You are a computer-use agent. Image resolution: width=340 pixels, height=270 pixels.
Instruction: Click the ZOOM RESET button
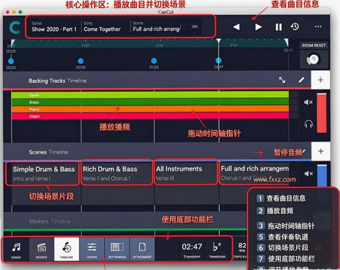[x=314, y=45]
